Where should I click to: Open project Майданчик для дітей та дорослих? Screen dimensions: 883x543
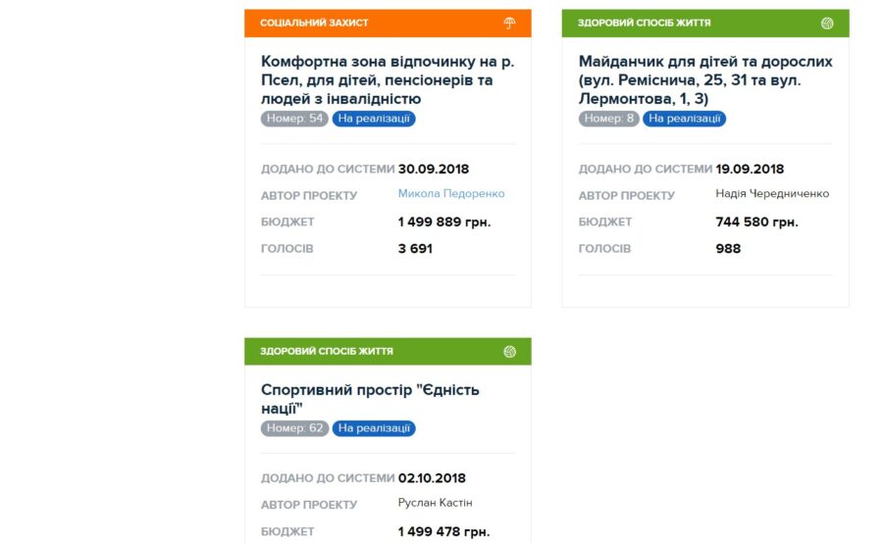(705, 79)
